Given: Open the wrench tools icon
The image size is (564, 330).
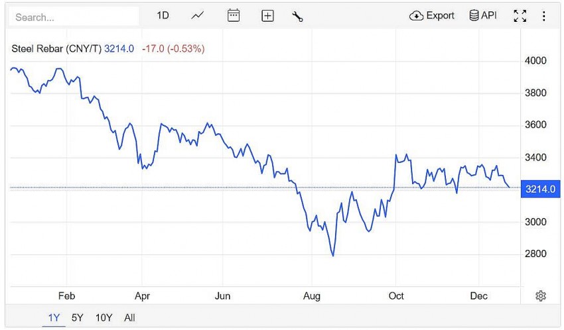Looking at the screenshot, I should [x=297, y=16].
